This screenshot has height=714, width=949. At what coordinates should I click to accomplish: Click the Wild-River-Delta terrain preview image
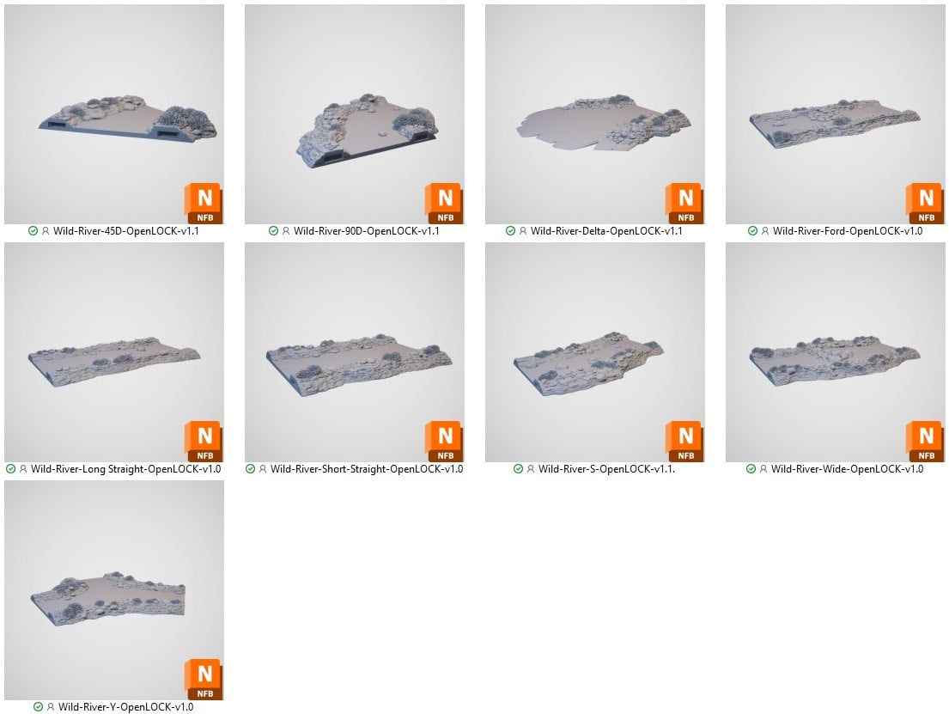(x=595, y=114)
